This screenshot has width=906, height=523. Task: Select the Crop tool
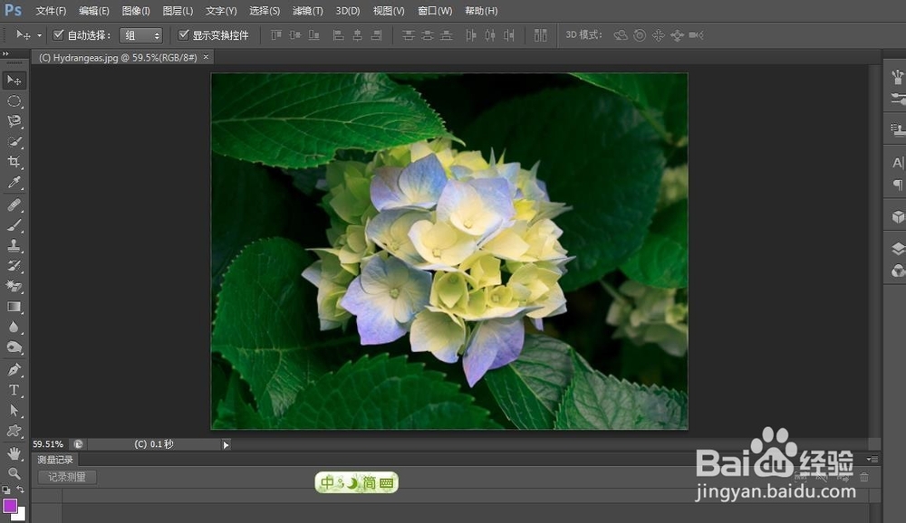(x=14, y=162)
